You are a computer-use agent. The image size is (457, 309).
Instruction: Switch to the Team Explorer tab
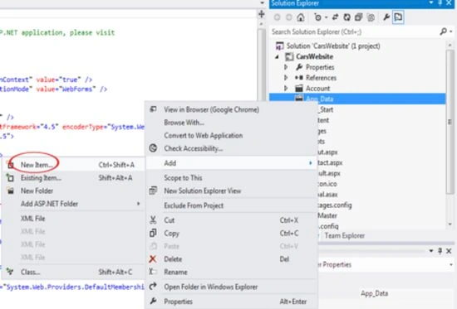pos(345,235)
